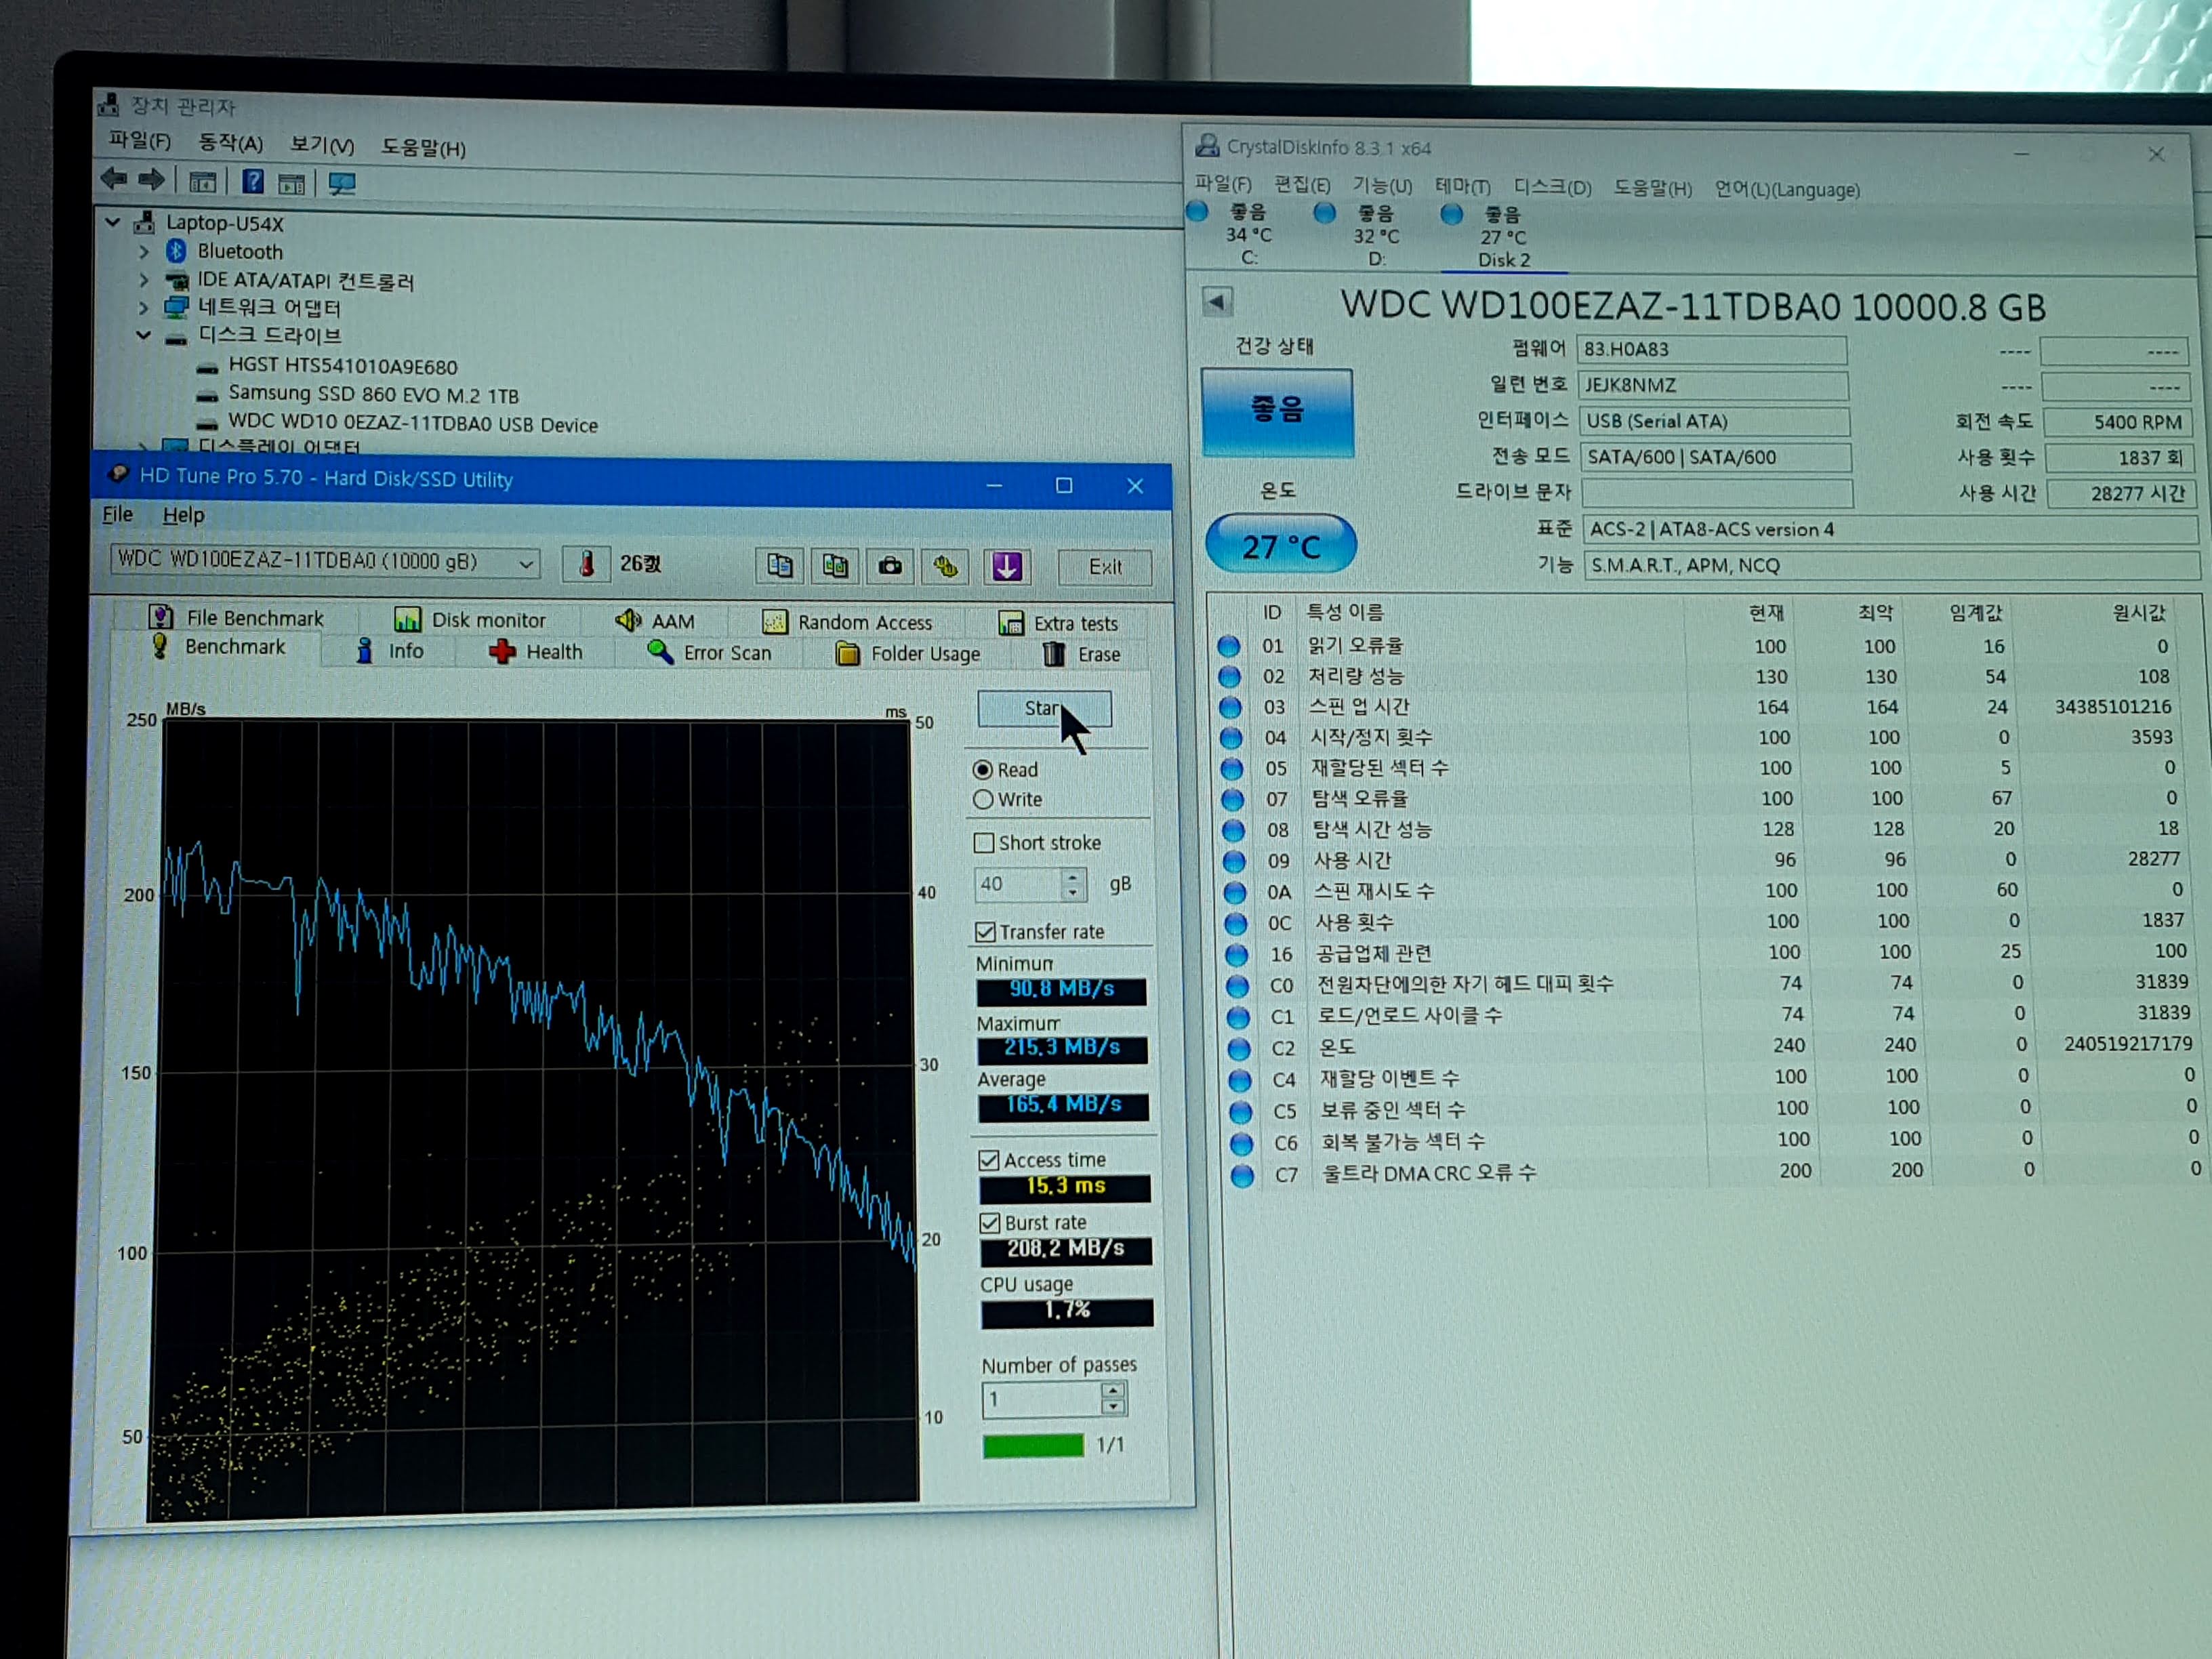Select the Write radio button
The image size is (2212, 1659).
pos(983,799)
